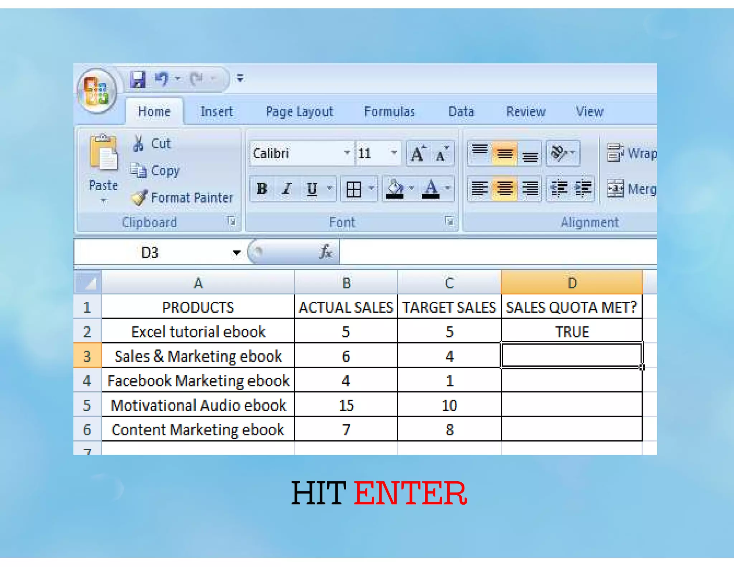This screenshot has width=734, height=567.
Task: Click the Office button orb
Action: (96, 90)
